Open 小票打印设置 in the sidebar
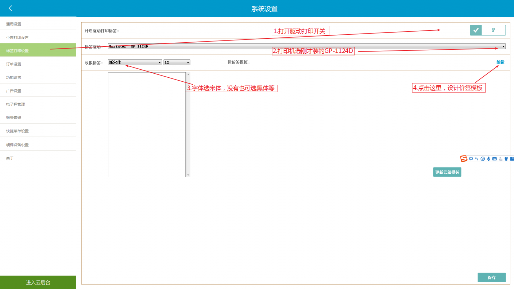The height and width of the screenshot is (289, 514). point(38,37)
